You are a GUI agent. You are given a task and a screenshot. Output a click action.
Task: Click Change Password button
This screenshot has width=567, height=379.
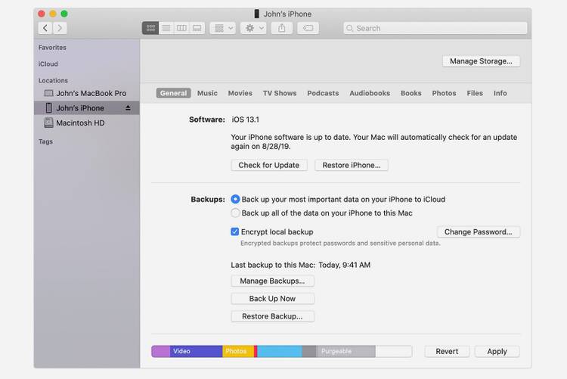click(x=479, y=231)
